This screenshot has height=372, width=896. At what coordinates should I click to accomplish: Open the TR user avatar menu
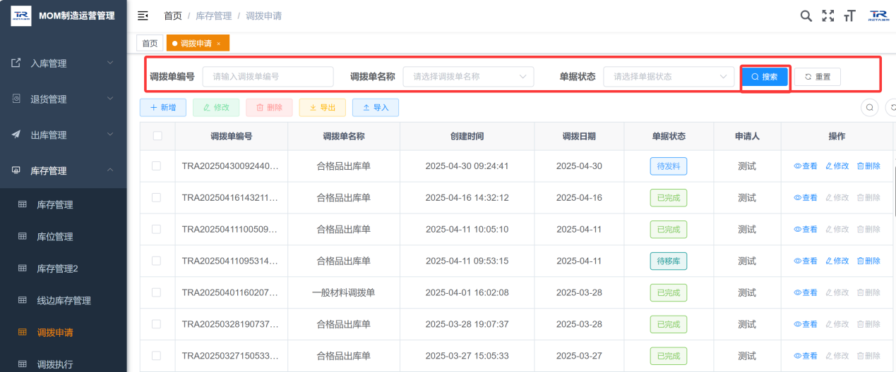[x=878, y=15]
